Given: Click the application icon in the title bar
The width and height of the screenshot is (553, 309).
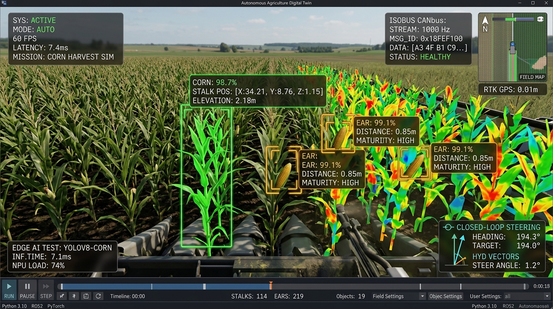Looking at the screenshot, I should [x=4, y=3].
